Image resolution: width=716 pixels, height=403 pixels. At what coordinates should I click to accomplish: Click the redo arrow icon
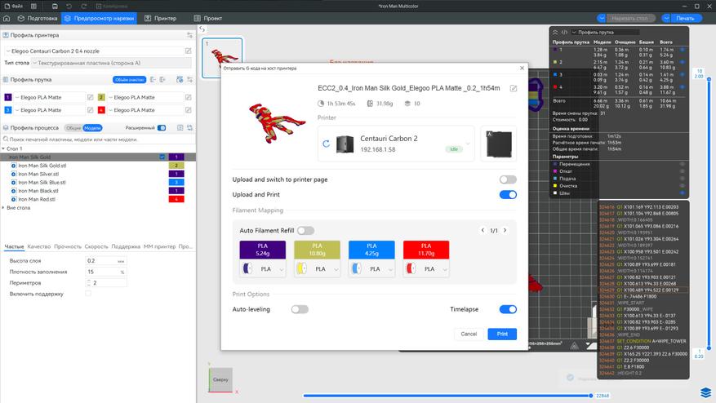[x=84, y=6]
